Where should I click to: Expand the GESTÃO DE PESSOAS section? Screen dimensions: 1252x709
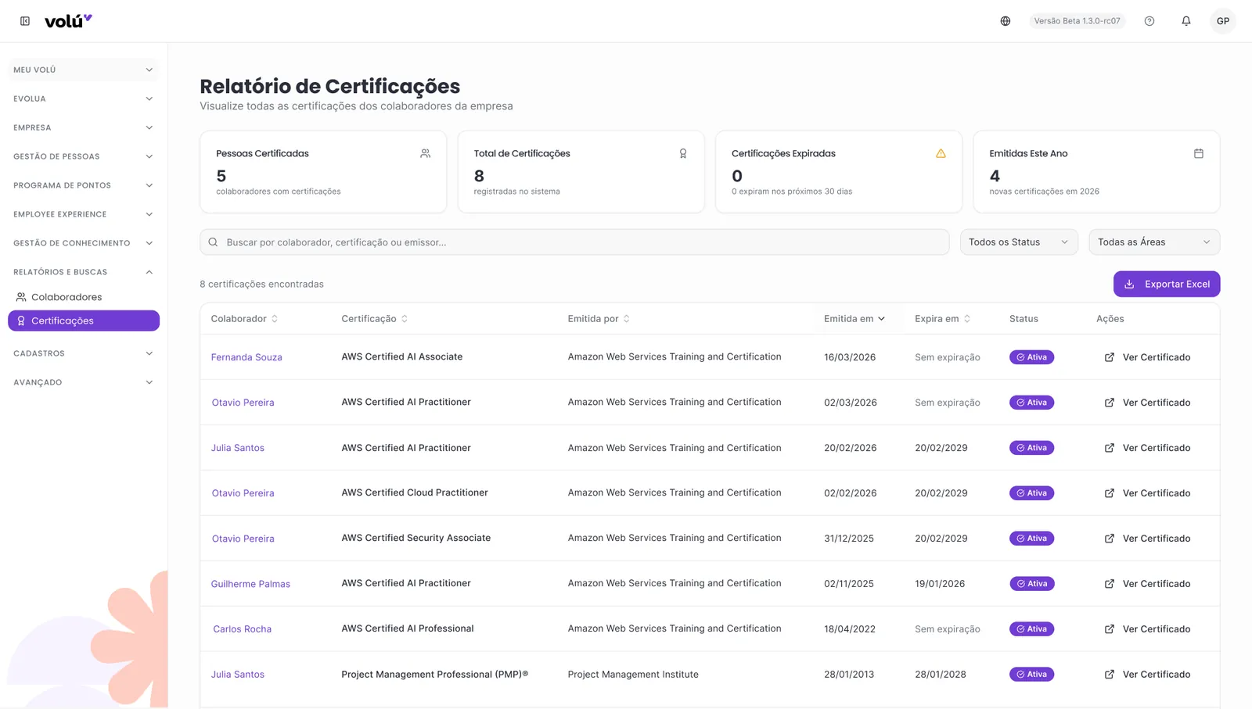pos(83,156)
